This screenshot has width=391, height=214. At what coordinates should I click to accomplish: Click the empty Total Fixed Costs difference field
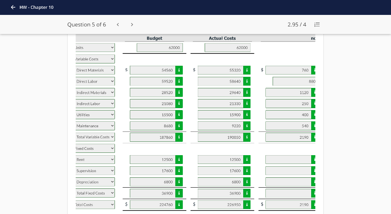(288, 193)
